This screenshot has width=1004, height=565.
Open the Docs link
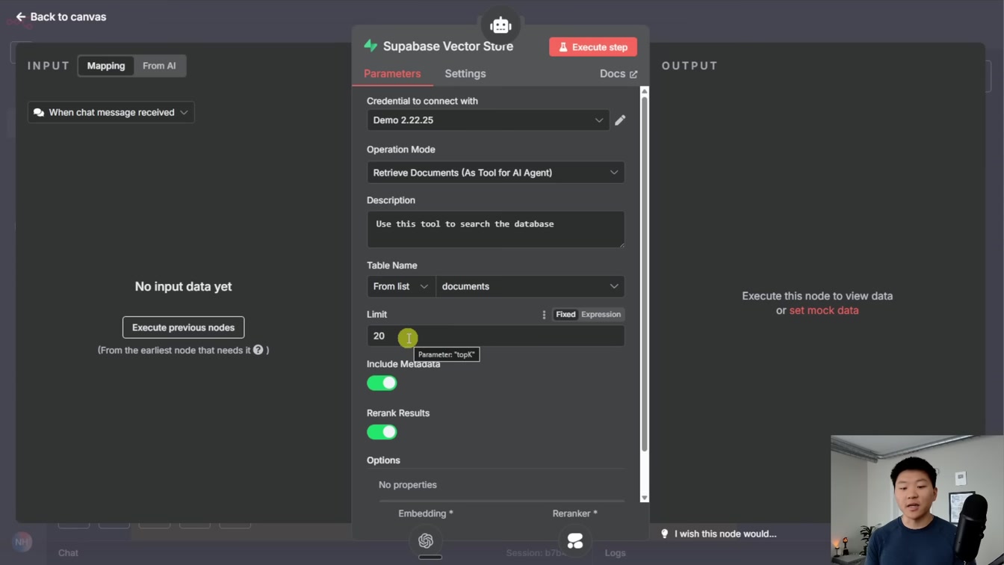619,73
